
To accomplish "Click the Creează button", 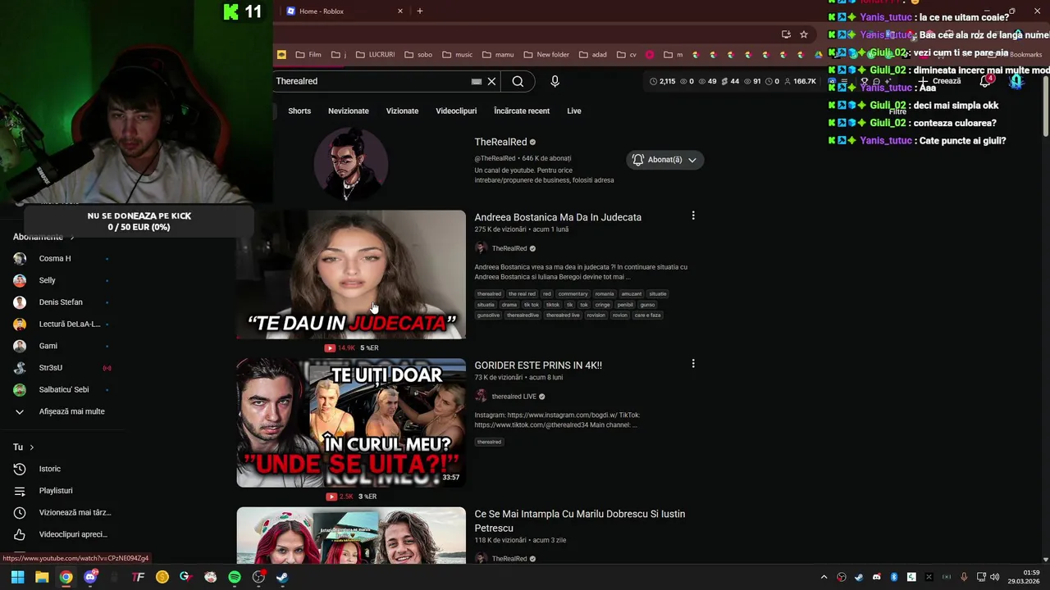I will pyautogui.click(x=940, y=81).
